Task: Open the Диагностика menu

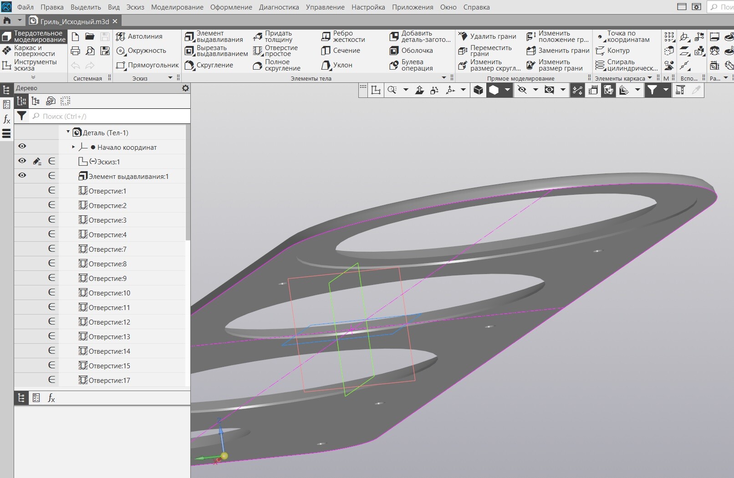Action: (x=279, y=7)
